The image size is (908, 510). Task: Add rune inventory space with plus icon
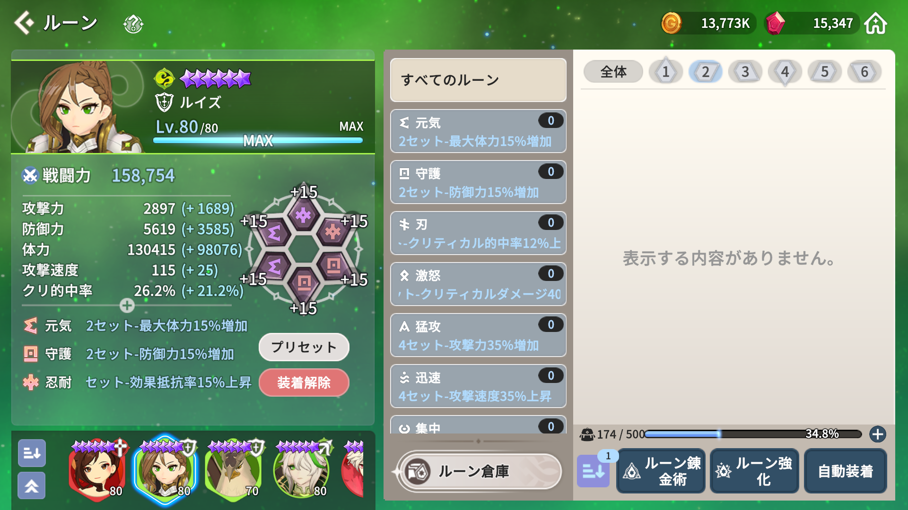[x=878, y=434]
